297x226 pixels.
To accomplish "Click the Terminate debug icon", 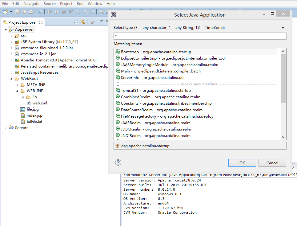I will (x=64, y=12).
